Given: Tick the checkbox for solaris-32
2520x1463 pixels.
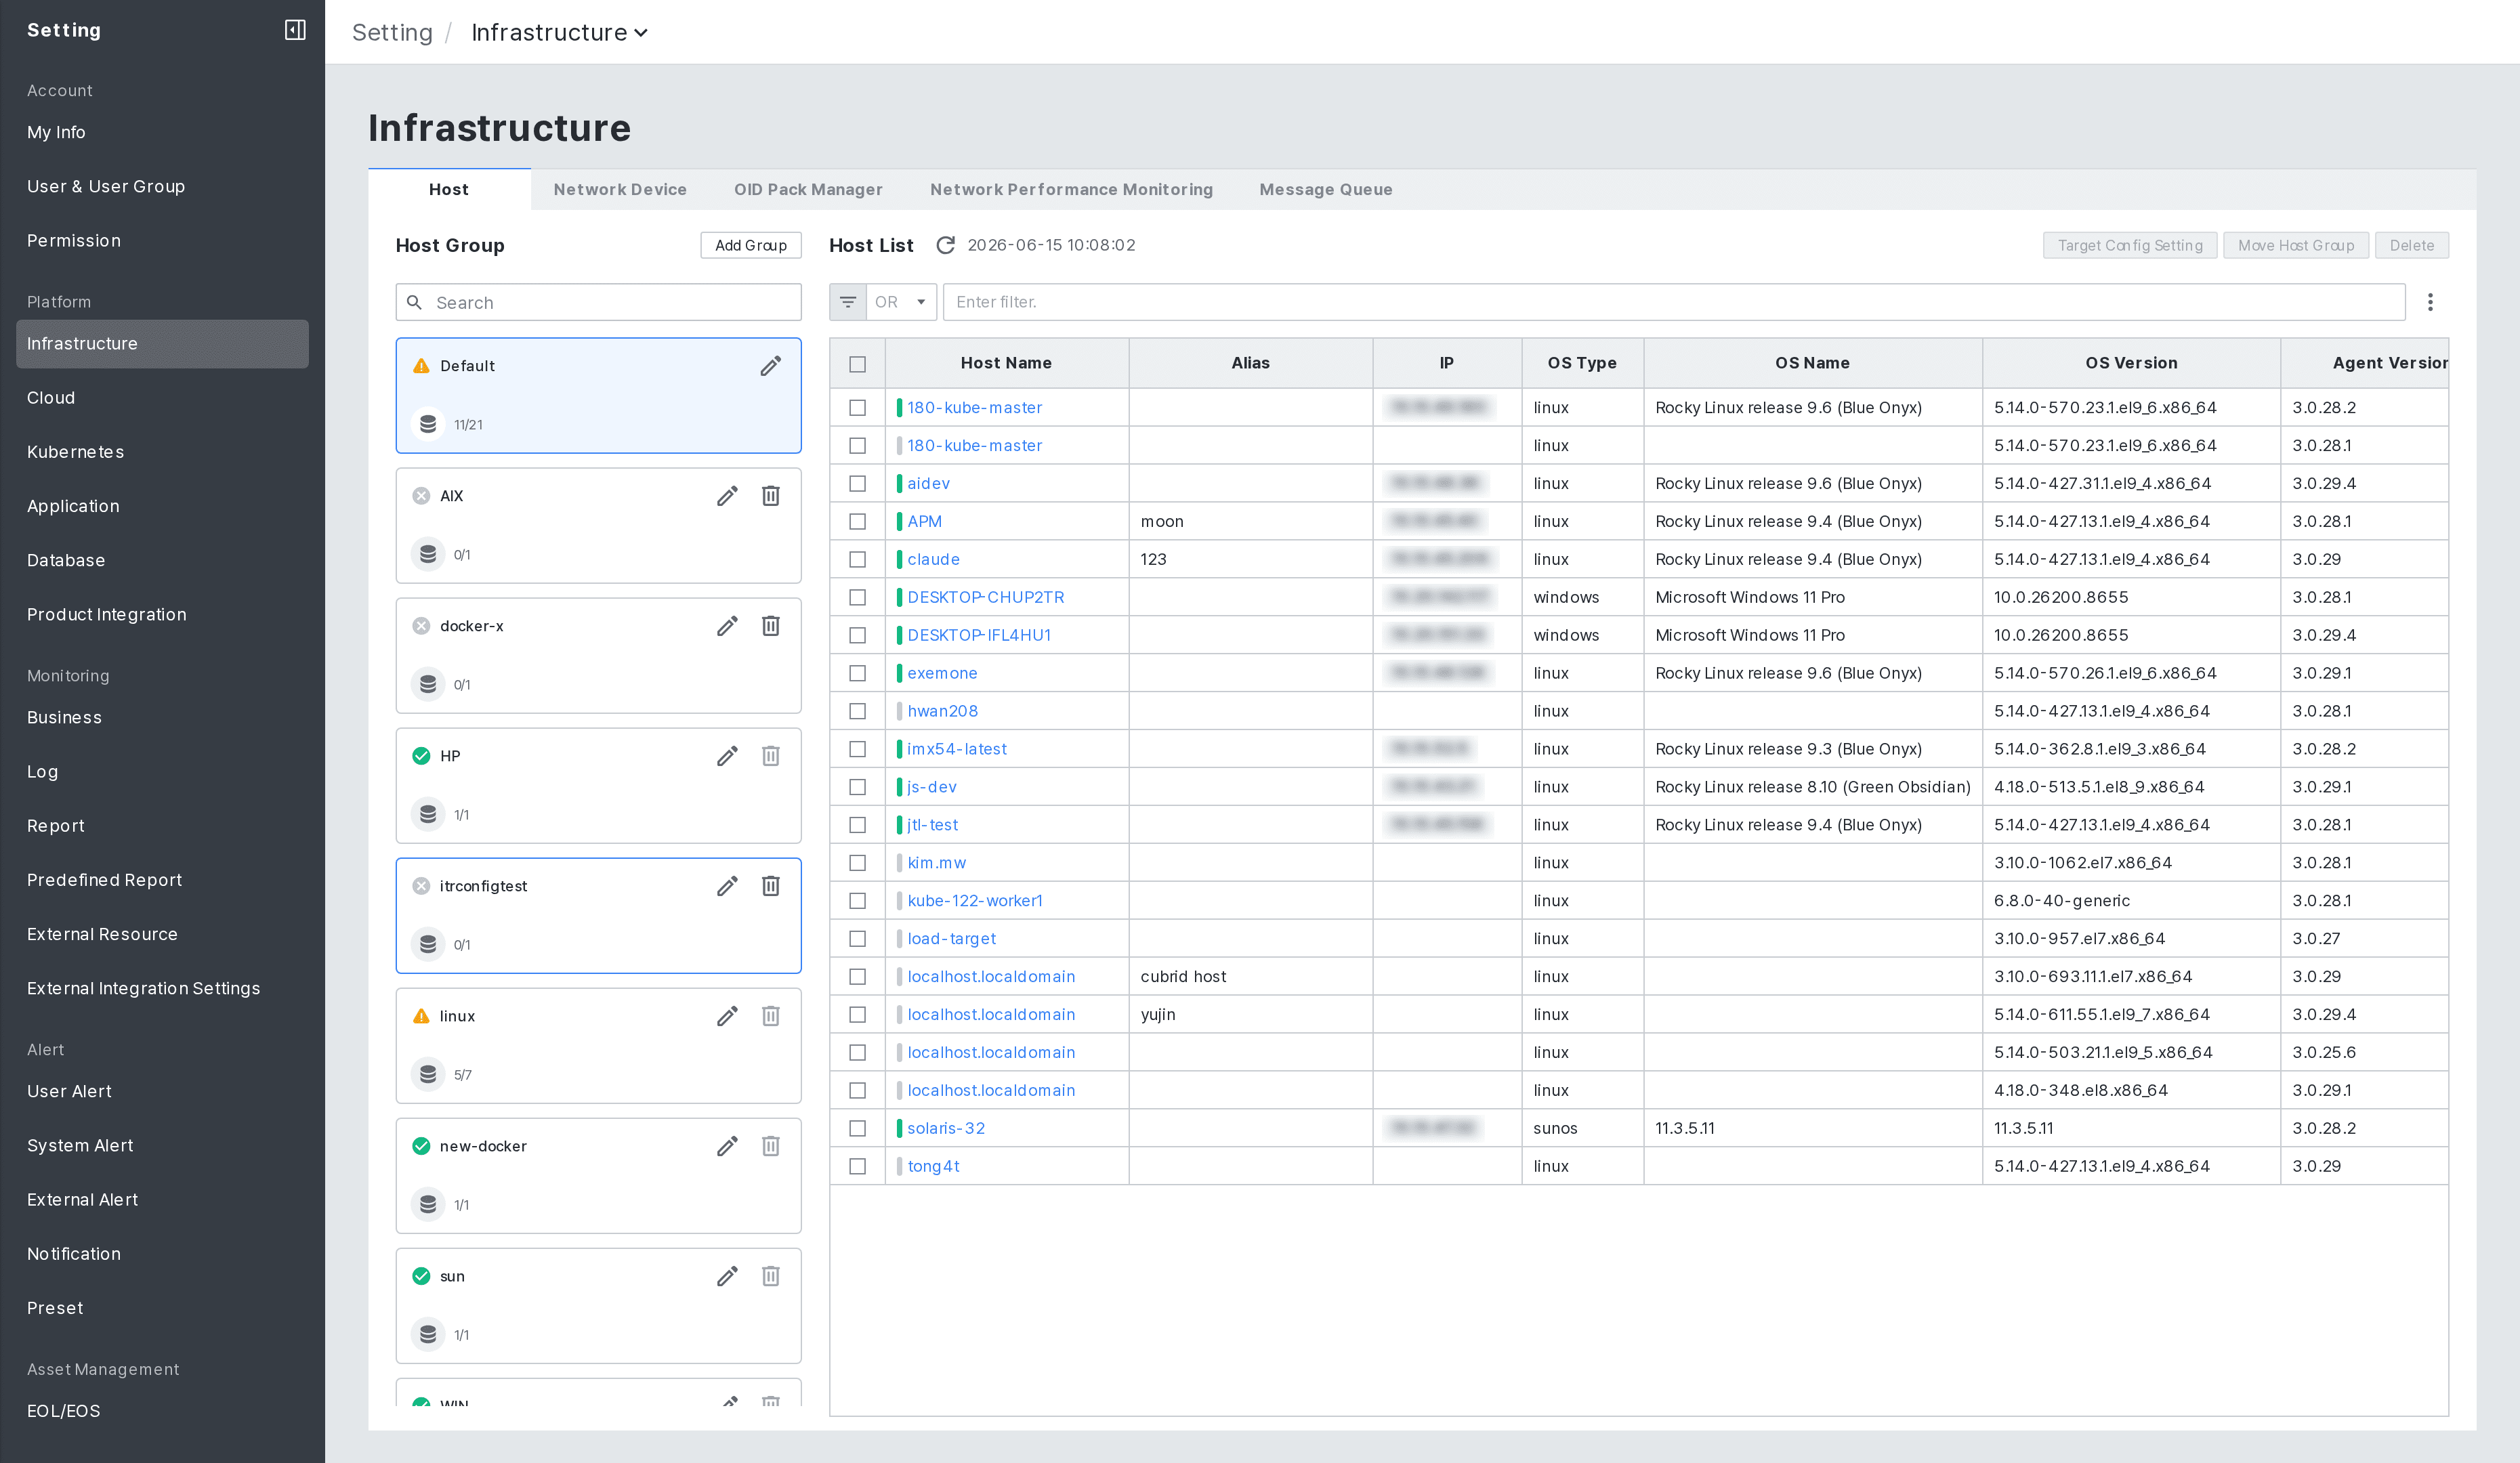Looking at the screenshot, I should (x=857, y=1128).
